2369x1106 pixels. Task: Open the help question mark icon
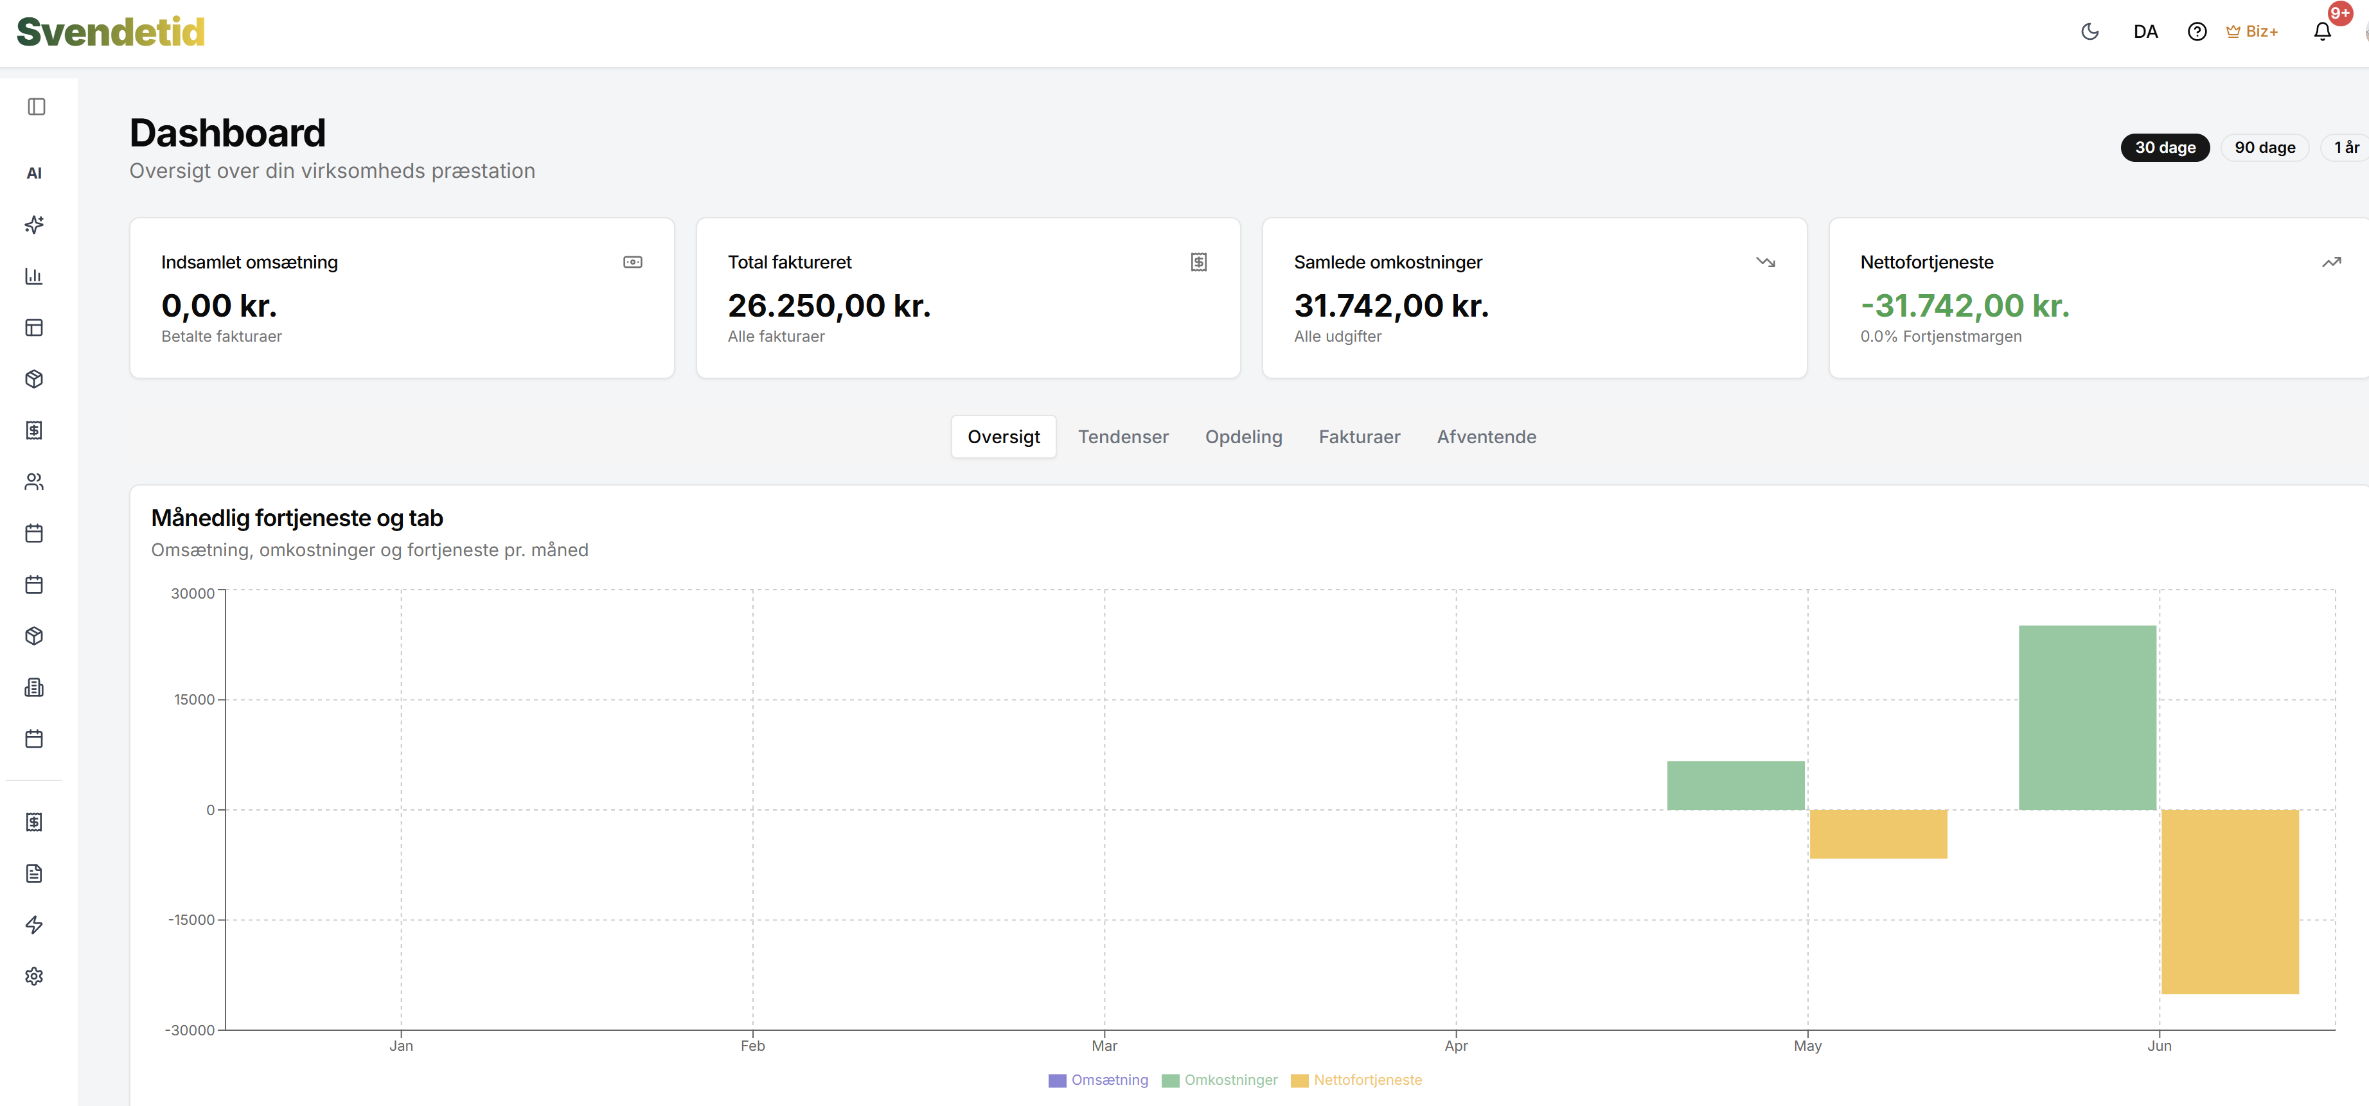[x=2197, y=31]
